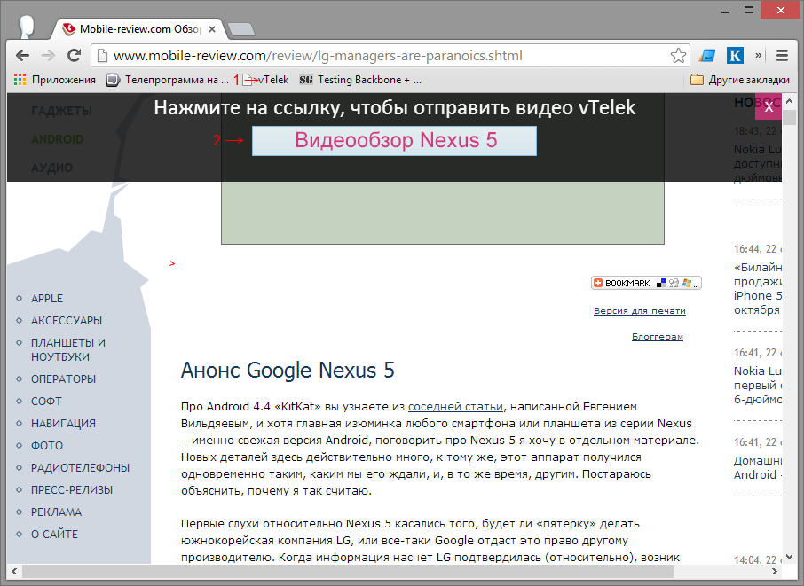Close the Mobile-review.com tab
Viewport: 804px width, 586px height.
tap(212, 29)
